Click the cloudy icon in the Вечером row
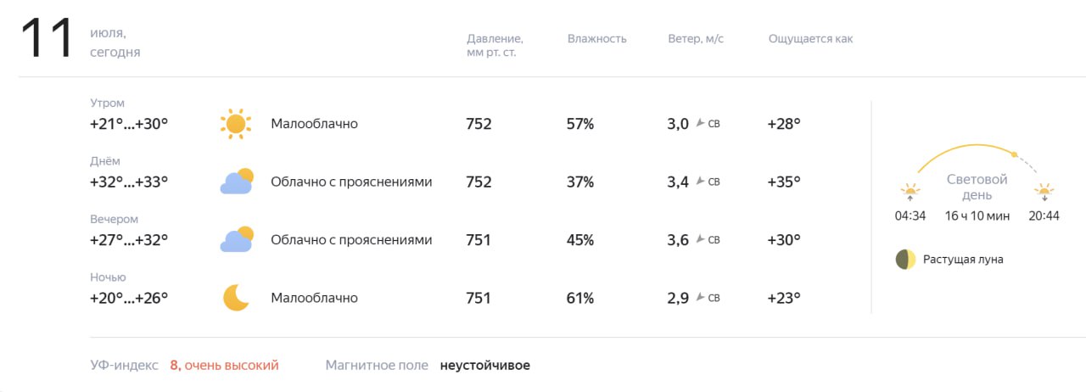The height and width of the screenshot is (392, 1086). (236, 239)
